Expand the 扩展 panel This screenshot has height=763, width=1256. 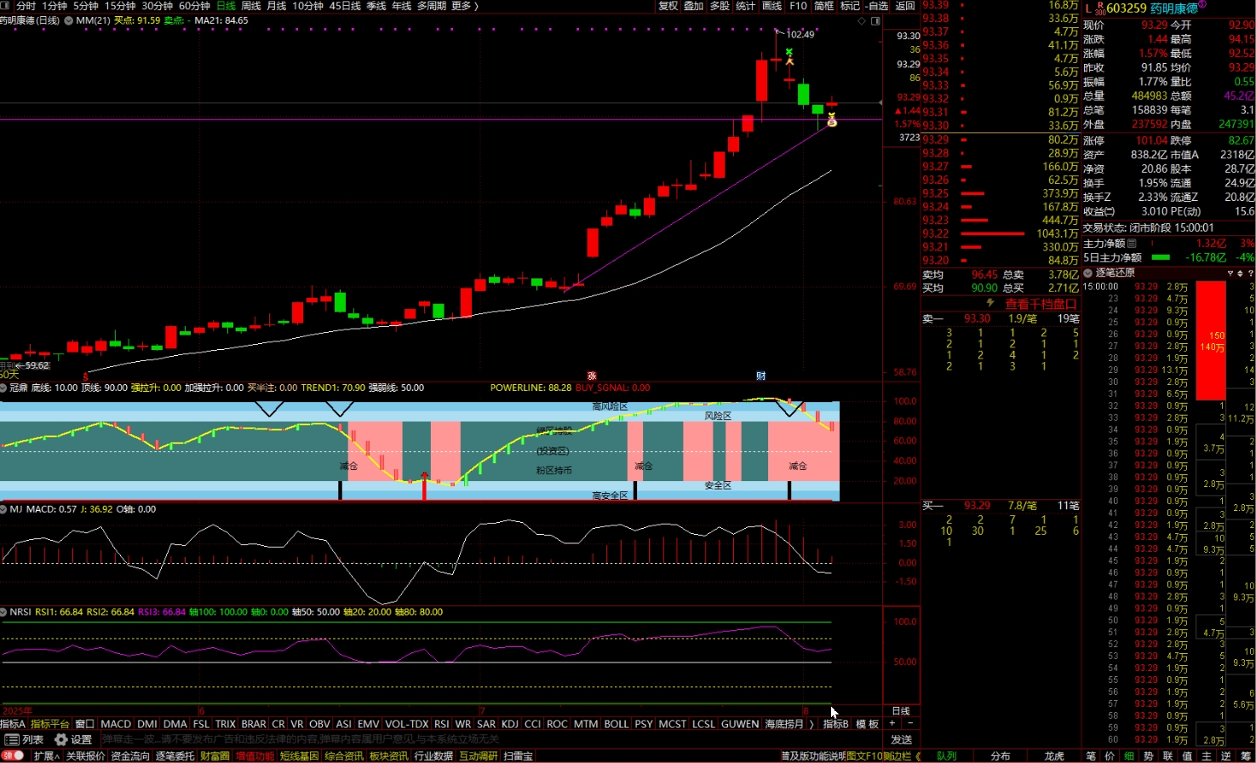coord(46,756)
